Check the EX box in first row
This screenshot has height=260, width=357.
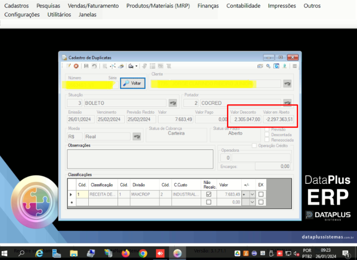coord(261,194)
